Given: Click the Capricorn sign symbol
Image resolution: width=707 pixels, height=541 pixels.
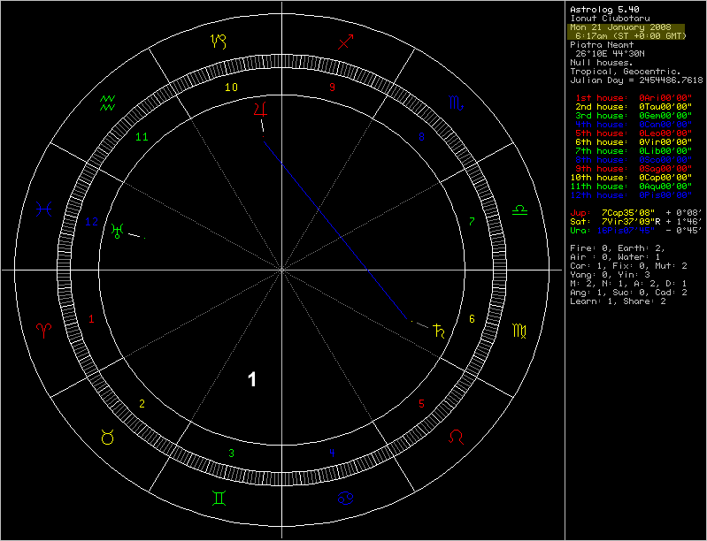Looking at the screenshot, I should coord(217,41).
